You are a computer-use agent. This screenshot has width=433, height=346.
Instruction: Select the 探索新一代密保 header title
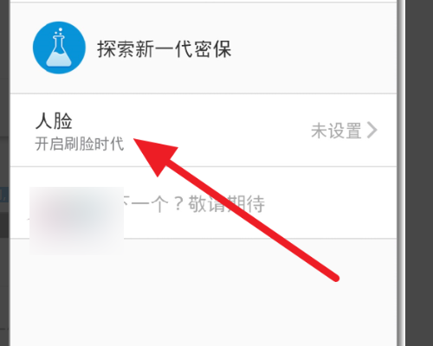pos(165,49)
